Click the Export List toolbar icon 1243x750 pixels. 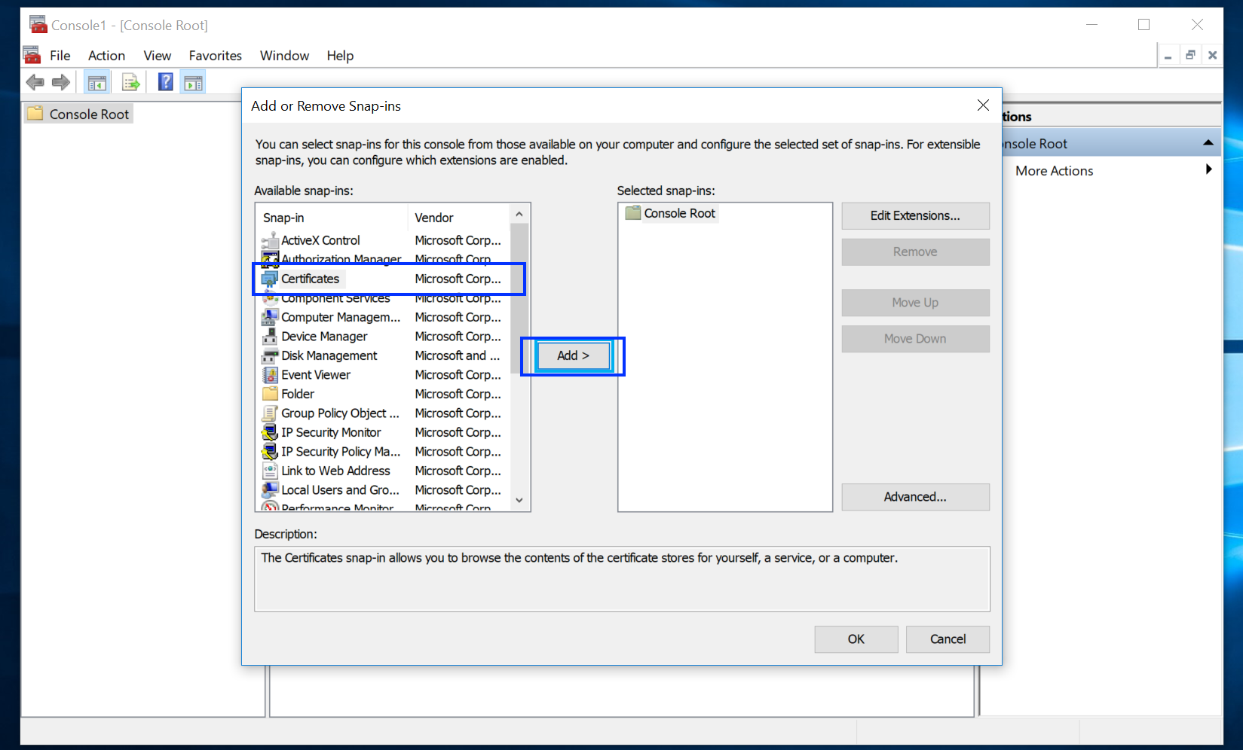(130, 81)
